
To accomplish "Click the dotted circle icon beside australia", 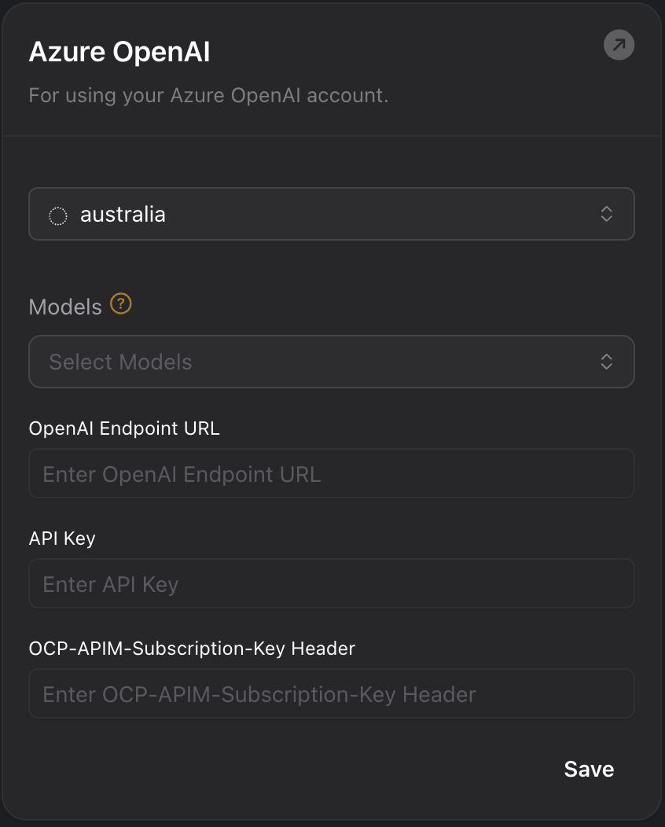I will coord(58,215).
